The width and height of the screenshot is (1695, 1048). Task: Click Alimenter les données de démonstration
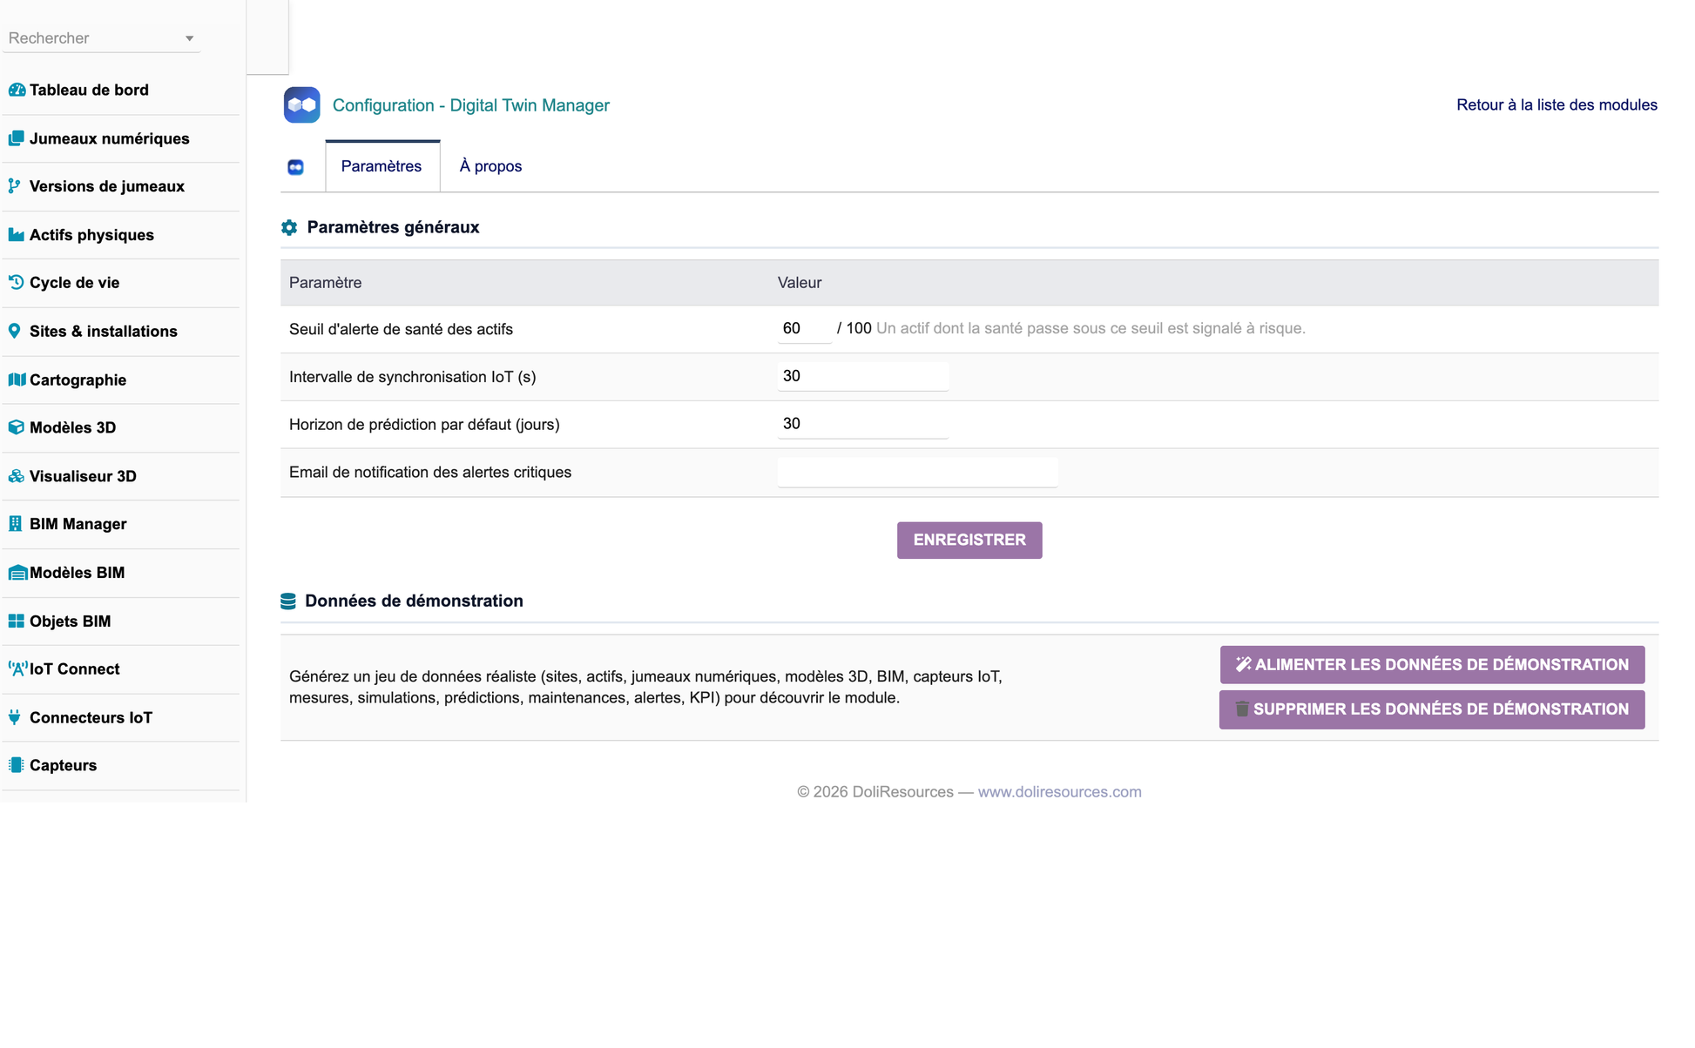pos(1432,665)
